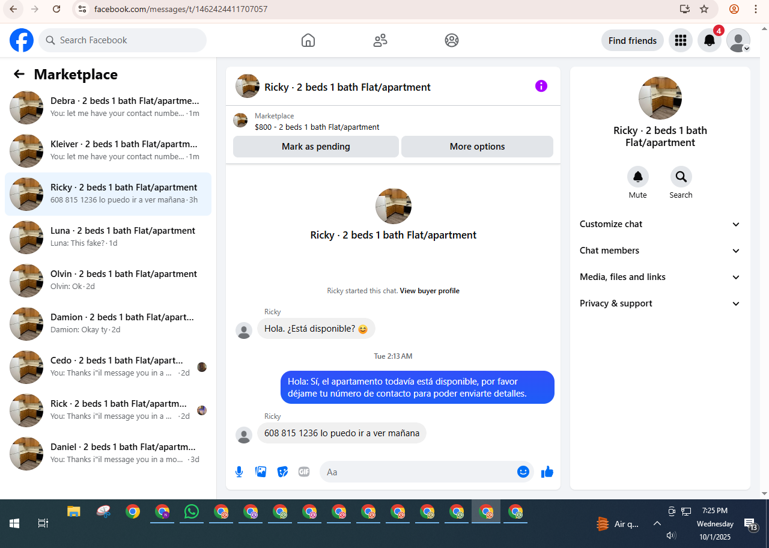Open the View buyer profile link
Screen dimensions: 769x548
(430, 291)
